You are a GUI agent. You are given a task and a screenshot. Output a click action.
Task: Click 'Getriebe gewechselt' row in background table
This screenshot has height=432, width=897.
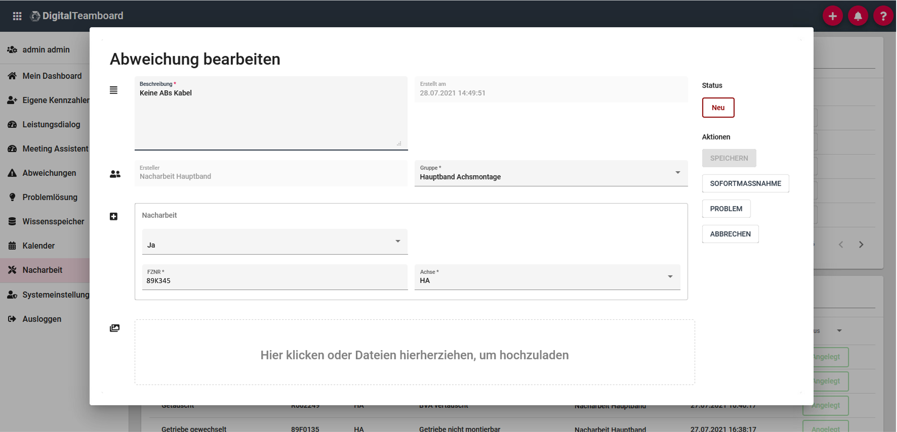tap(194, 428)
